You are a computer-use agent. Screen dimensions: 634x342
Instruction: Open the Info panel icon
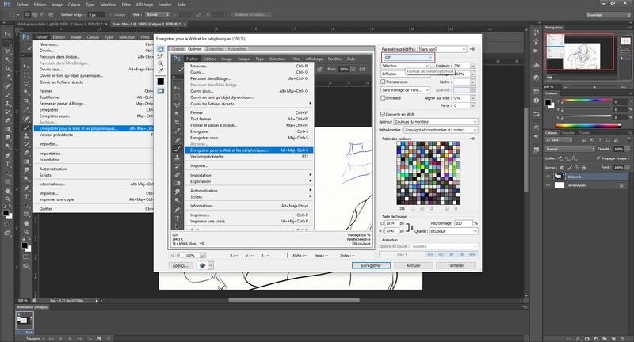[x=537, y=100]
